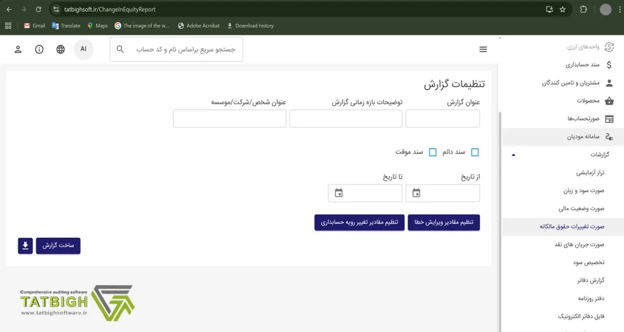The width and height of the screenshot is (624, 332).
Task: Collapse the گزارشات section arrow
Action: tap(513, 155)
